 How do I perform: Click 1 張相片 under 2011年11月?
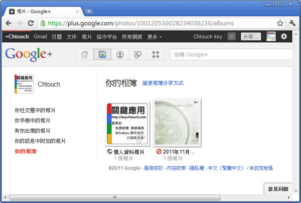173,158
